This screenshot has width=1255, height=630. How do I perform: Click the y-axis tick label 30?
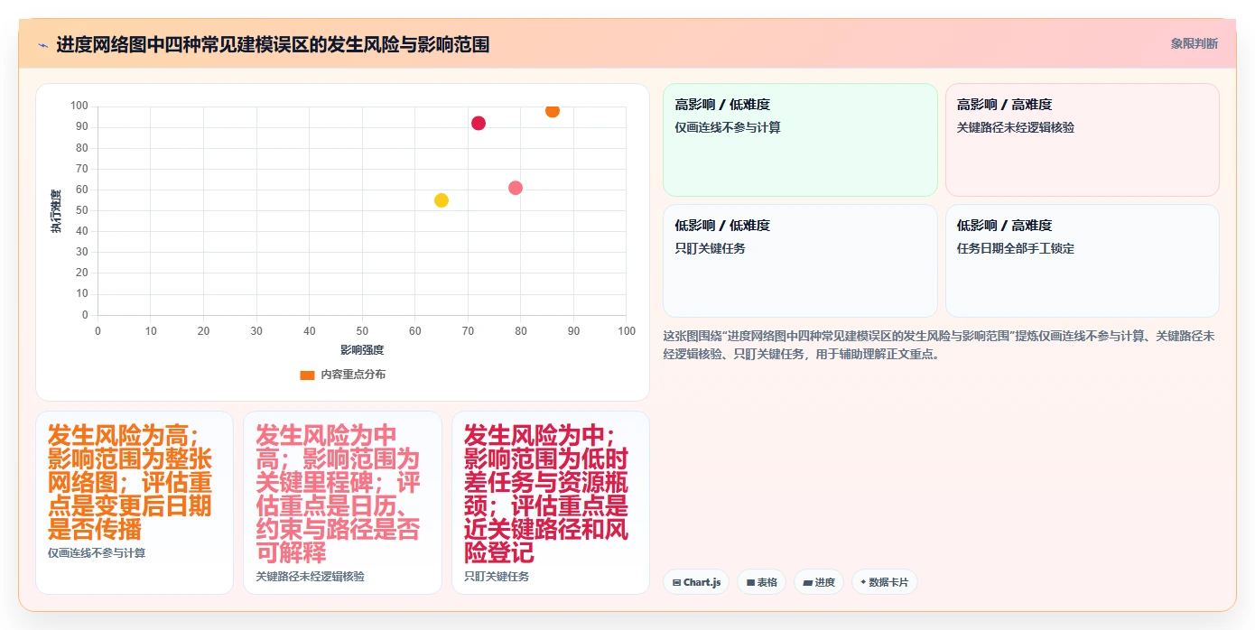point(82,252)
